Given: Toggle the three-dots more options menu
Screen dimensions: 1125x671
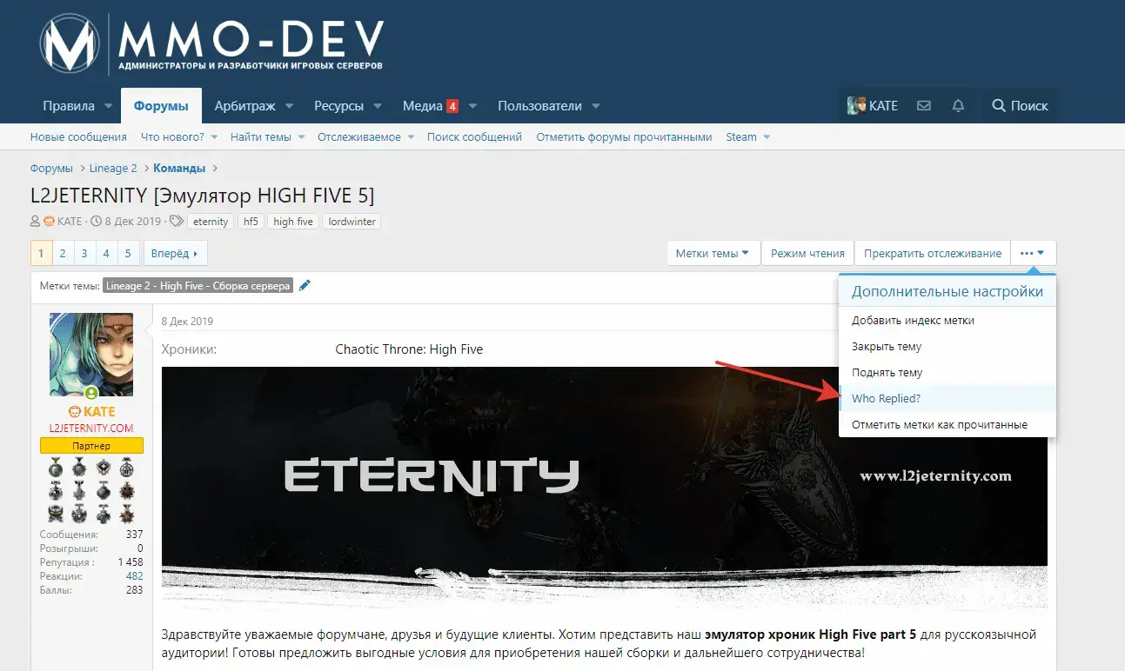Looking at the screenshot, I should pyautogui.click(x=1033, y=253).
